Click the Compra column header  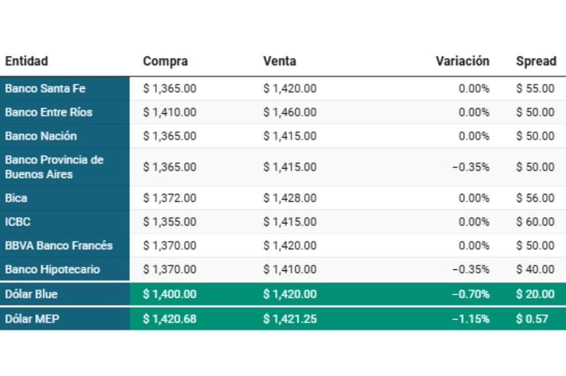click(x=165, y=61)
